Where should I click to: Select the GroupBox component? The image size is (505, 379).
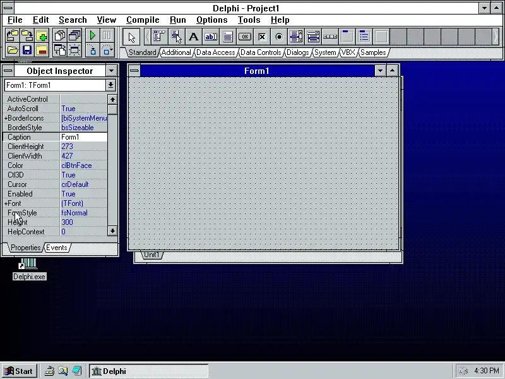(x=347, y=37)
